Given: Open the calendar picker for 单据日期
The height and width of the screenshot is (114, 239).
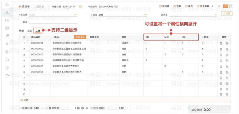Looking at the screenshot, I should tap(80, 7).
